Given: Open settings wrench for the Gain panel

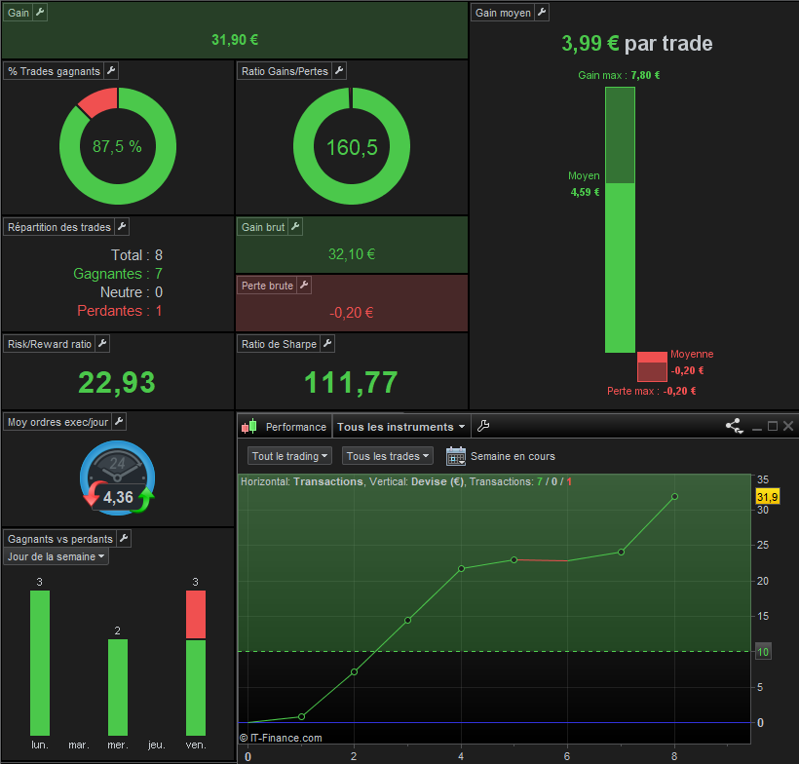Looking at the screenshot, I should pos(40,13).
